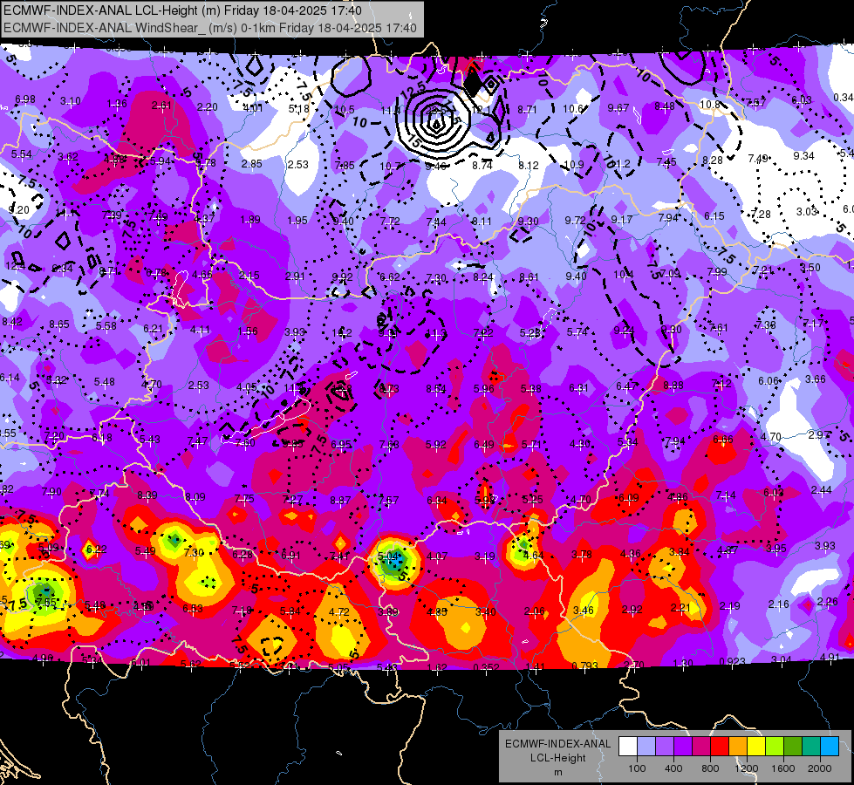The width and height of the screenshot is (854, 785).
Task: Click the legend unit label m
Action: click(x=557, y=772)
